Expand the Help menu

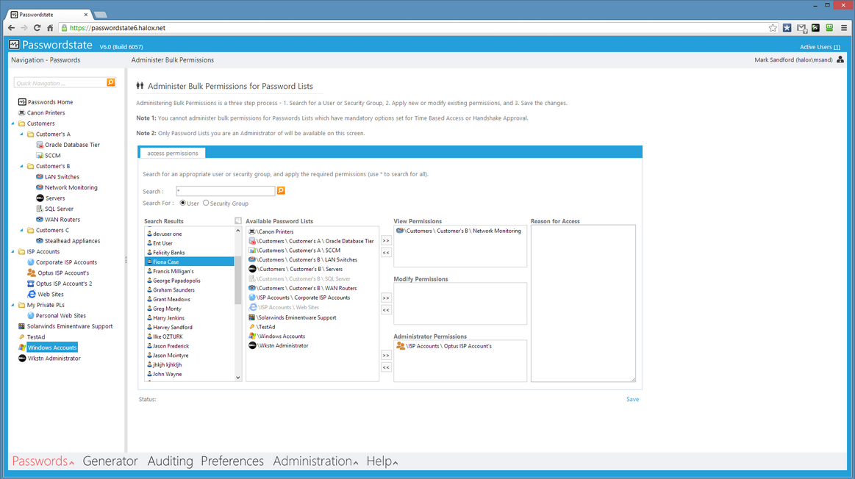(382, 461)
